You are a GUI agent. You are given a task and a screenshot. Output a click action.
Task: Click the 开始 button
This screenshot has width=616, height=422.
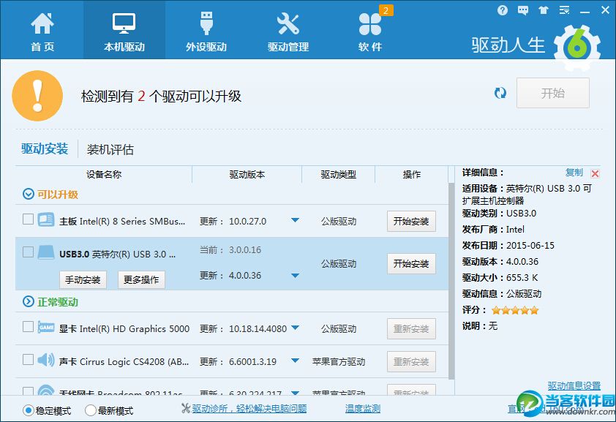[x=553, y=93]
